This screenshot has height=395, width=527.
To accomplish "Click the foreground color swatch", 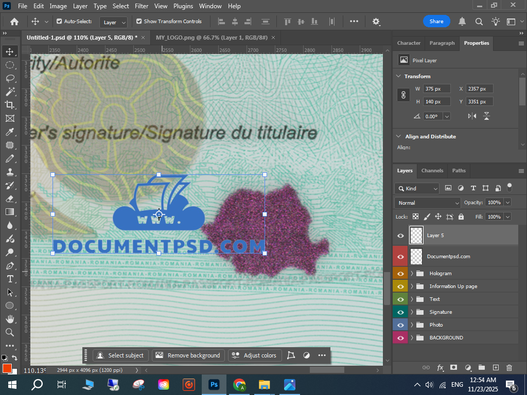I will (7, 368).
